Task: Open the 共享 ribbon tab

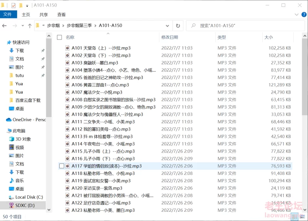Action: coord(44,15)
